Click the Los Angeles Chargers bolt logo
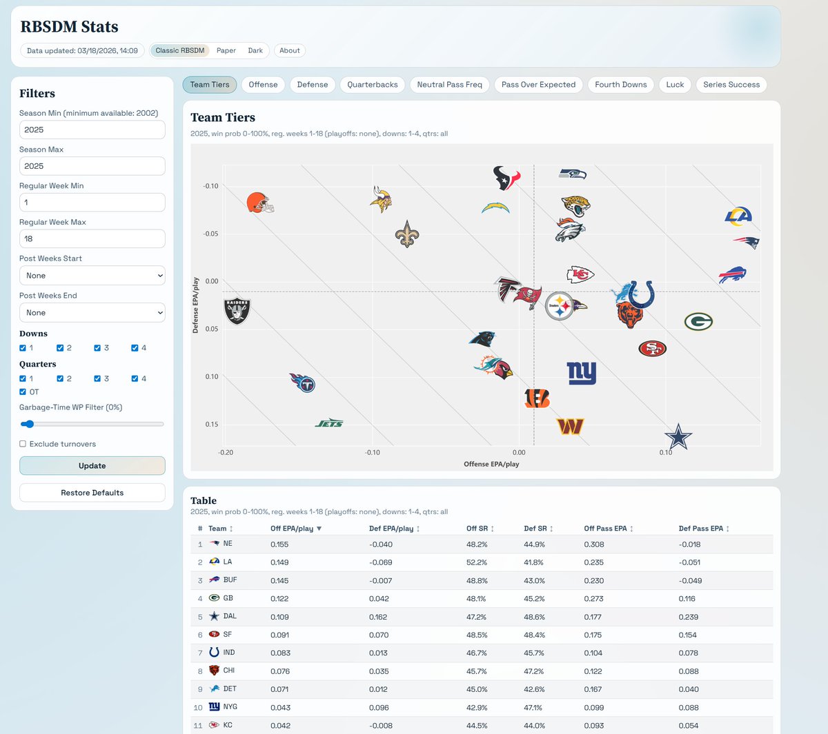Image resolution: width=828 pixels, height=734 pixels. (x=495, y=207)
